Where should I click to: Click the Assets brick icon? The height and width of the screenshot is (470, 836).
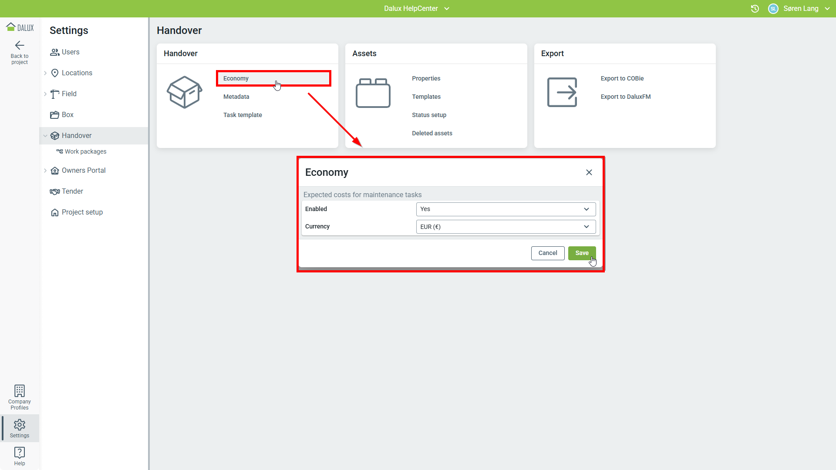point(373,93)
